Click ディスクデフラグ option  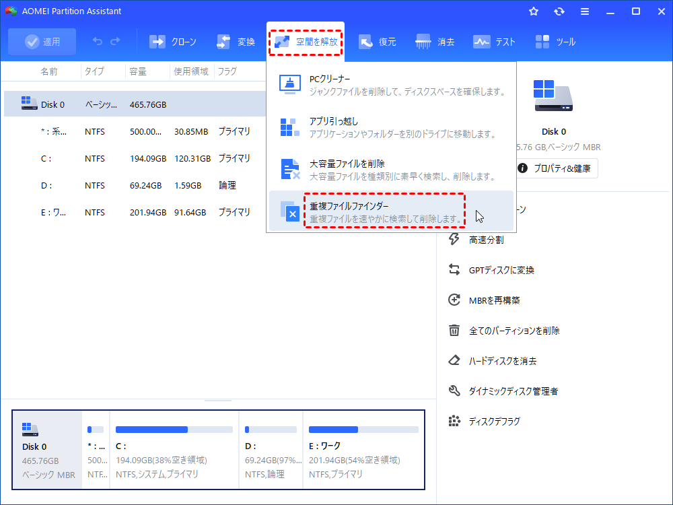(x=495, y=422)
